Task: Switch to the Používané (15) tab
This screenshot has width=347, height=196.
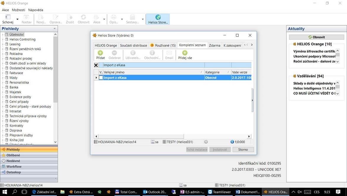Action: (163, 45)
